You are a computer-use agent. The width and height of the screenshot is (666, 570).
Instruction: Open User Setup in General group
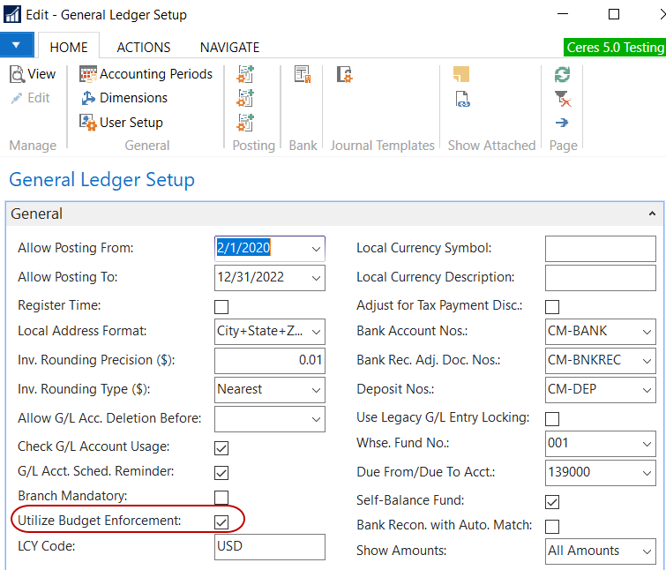pyautogui.click(x=88, y=123)
